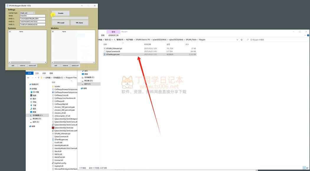Expand the address history dropdown in Keygen window
This screenshot has height=171, width=310.
238,40
